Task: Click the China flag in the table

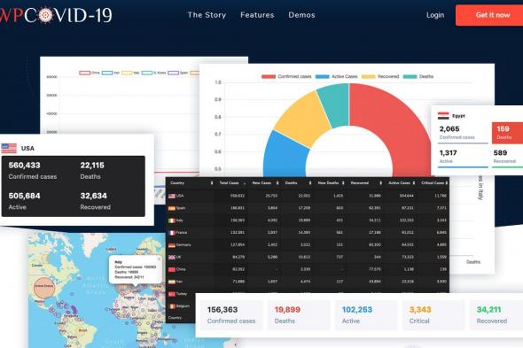Action: point(172,270)
